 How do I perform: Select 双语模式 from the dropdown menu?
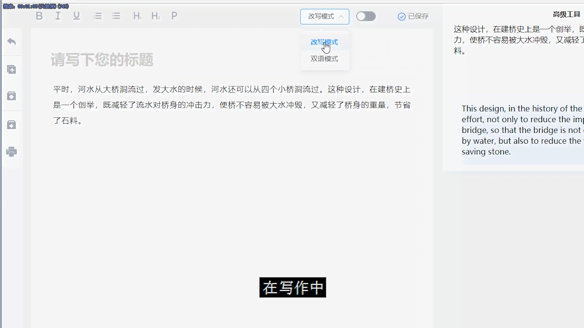[324, 59]
